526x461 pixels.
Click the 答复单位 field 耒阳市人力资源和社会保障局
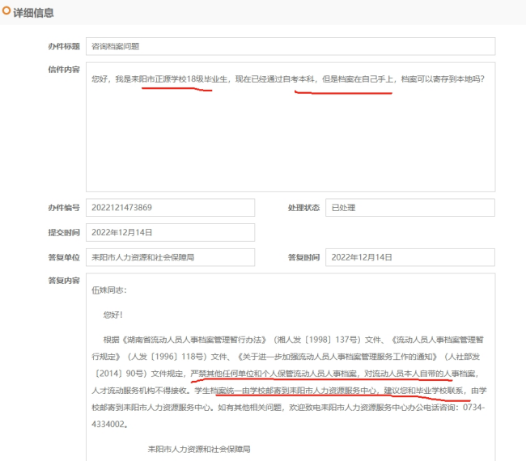[171, 257]
